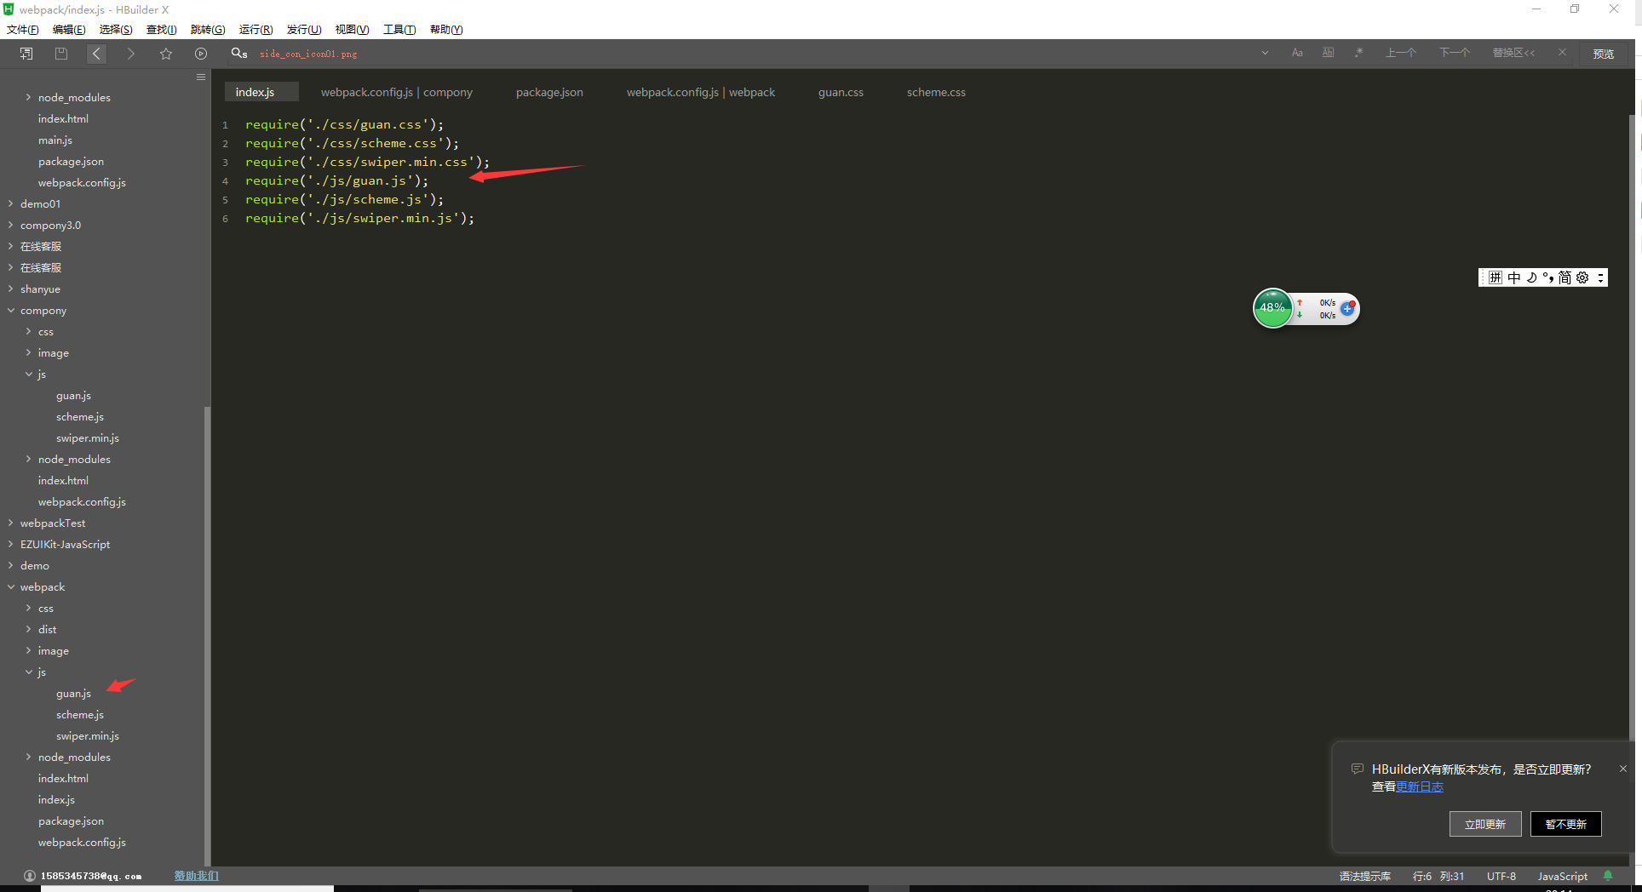The height and width of the screenshot is (892, 1642).
Task: Click the save file toolbar icon
Action: [61, 54]
